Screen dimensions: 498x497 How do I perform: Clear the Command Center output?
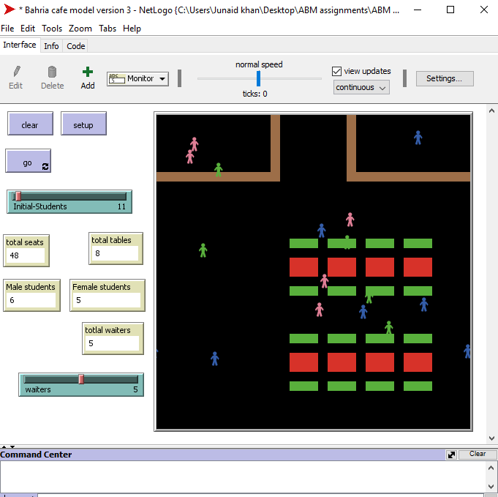click(x=477, y=455)
